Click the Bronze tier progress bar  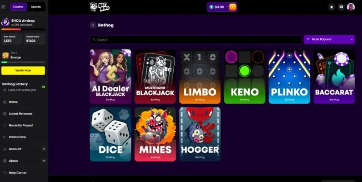23,62
